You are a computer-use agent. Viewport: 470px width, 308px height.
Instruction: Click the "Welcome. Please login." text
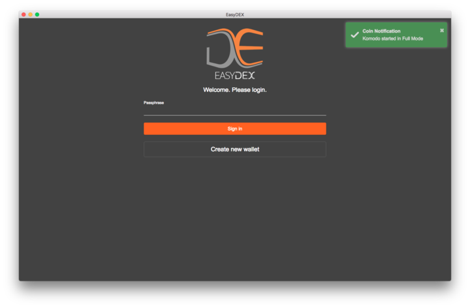[x=235, y=90]
